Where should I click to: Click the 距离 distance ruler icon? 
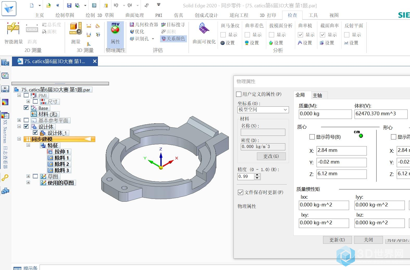click(x=32, y=29)
